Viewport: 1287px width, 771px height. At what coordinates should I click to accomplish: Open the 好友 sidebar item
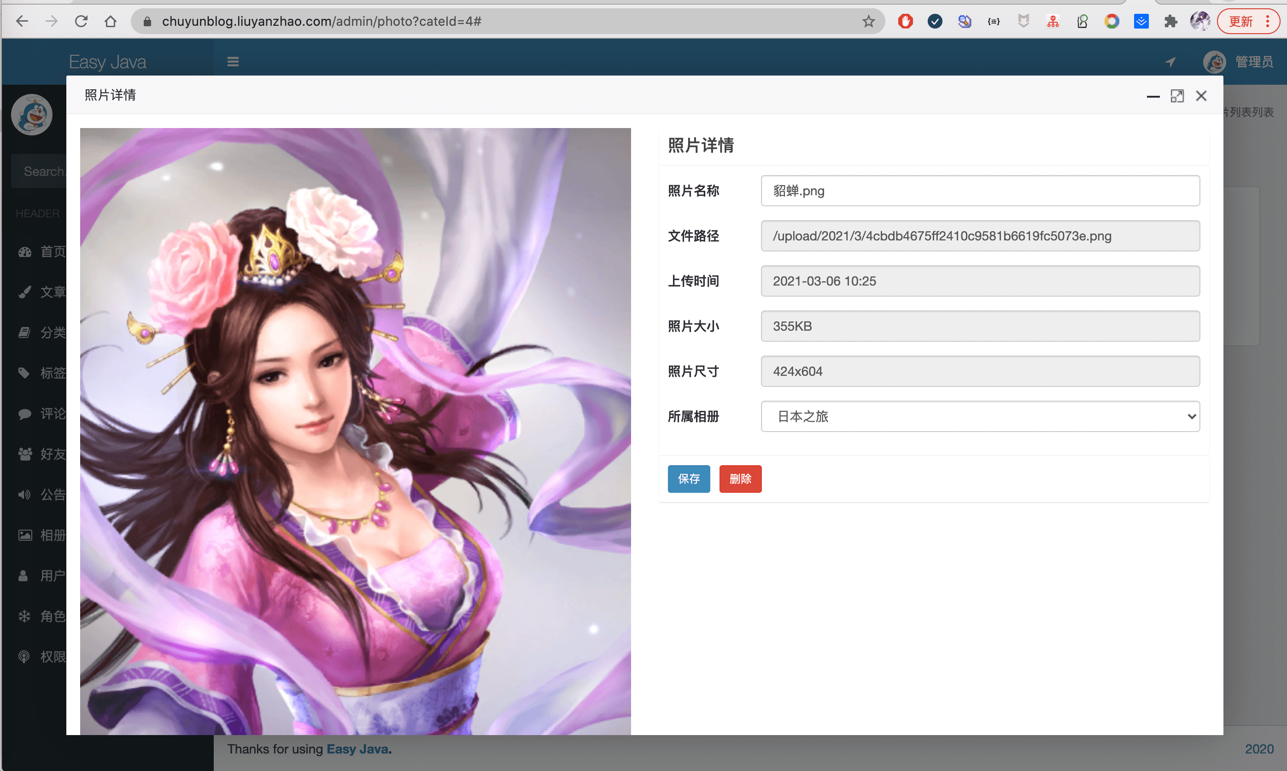[x=41, y=455]
